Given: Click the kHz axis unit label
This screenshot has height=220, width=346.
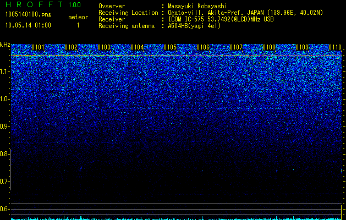Looking at the screenshot, I should tap(5, 45).
